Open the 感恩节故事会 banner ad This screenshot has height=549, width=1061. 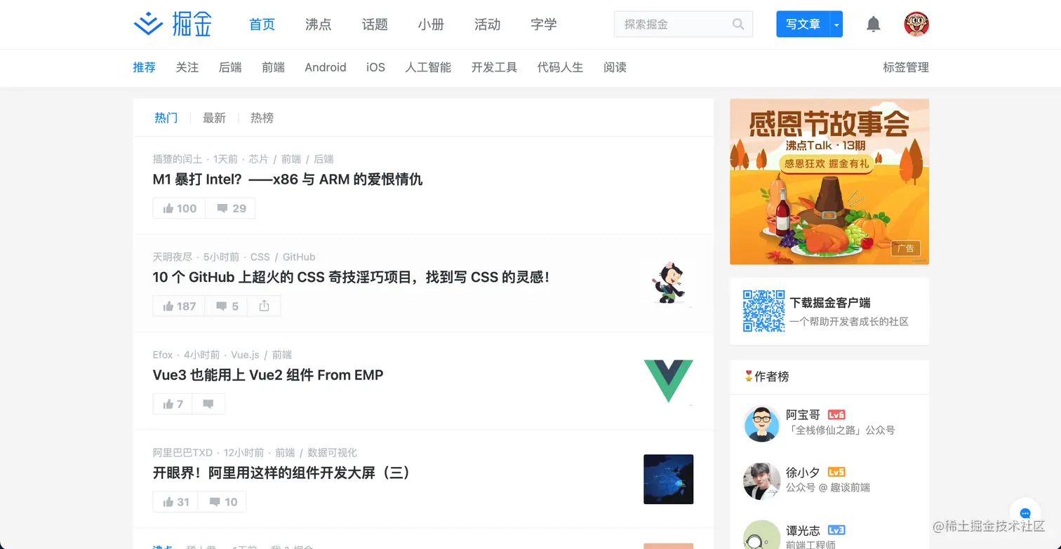coord(829,182)
